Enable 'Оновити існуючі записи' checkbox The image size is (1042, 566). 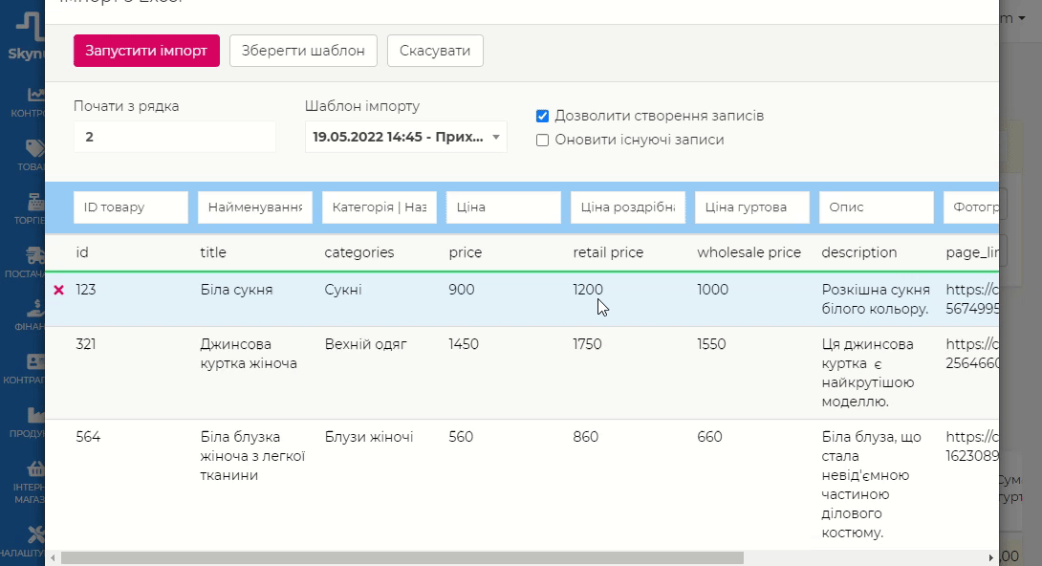click(542, 141)
